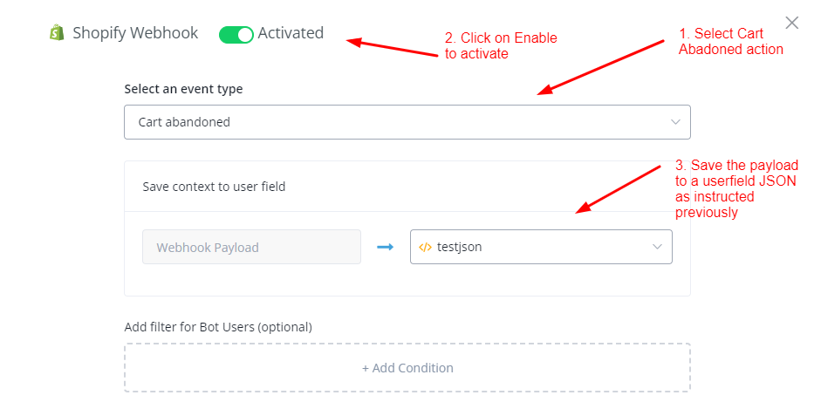
Task: Click the red Select Cart Abandoned action note
Action: point(730,42)
